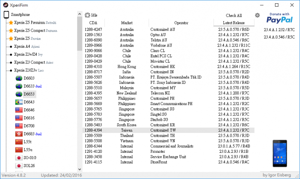Click the US flag icon beside D6646
The image size is (300, 179).
(19, 110)
